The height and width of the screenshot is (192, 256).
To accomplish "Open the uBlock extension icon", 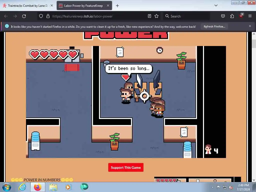I will (241, 16).
